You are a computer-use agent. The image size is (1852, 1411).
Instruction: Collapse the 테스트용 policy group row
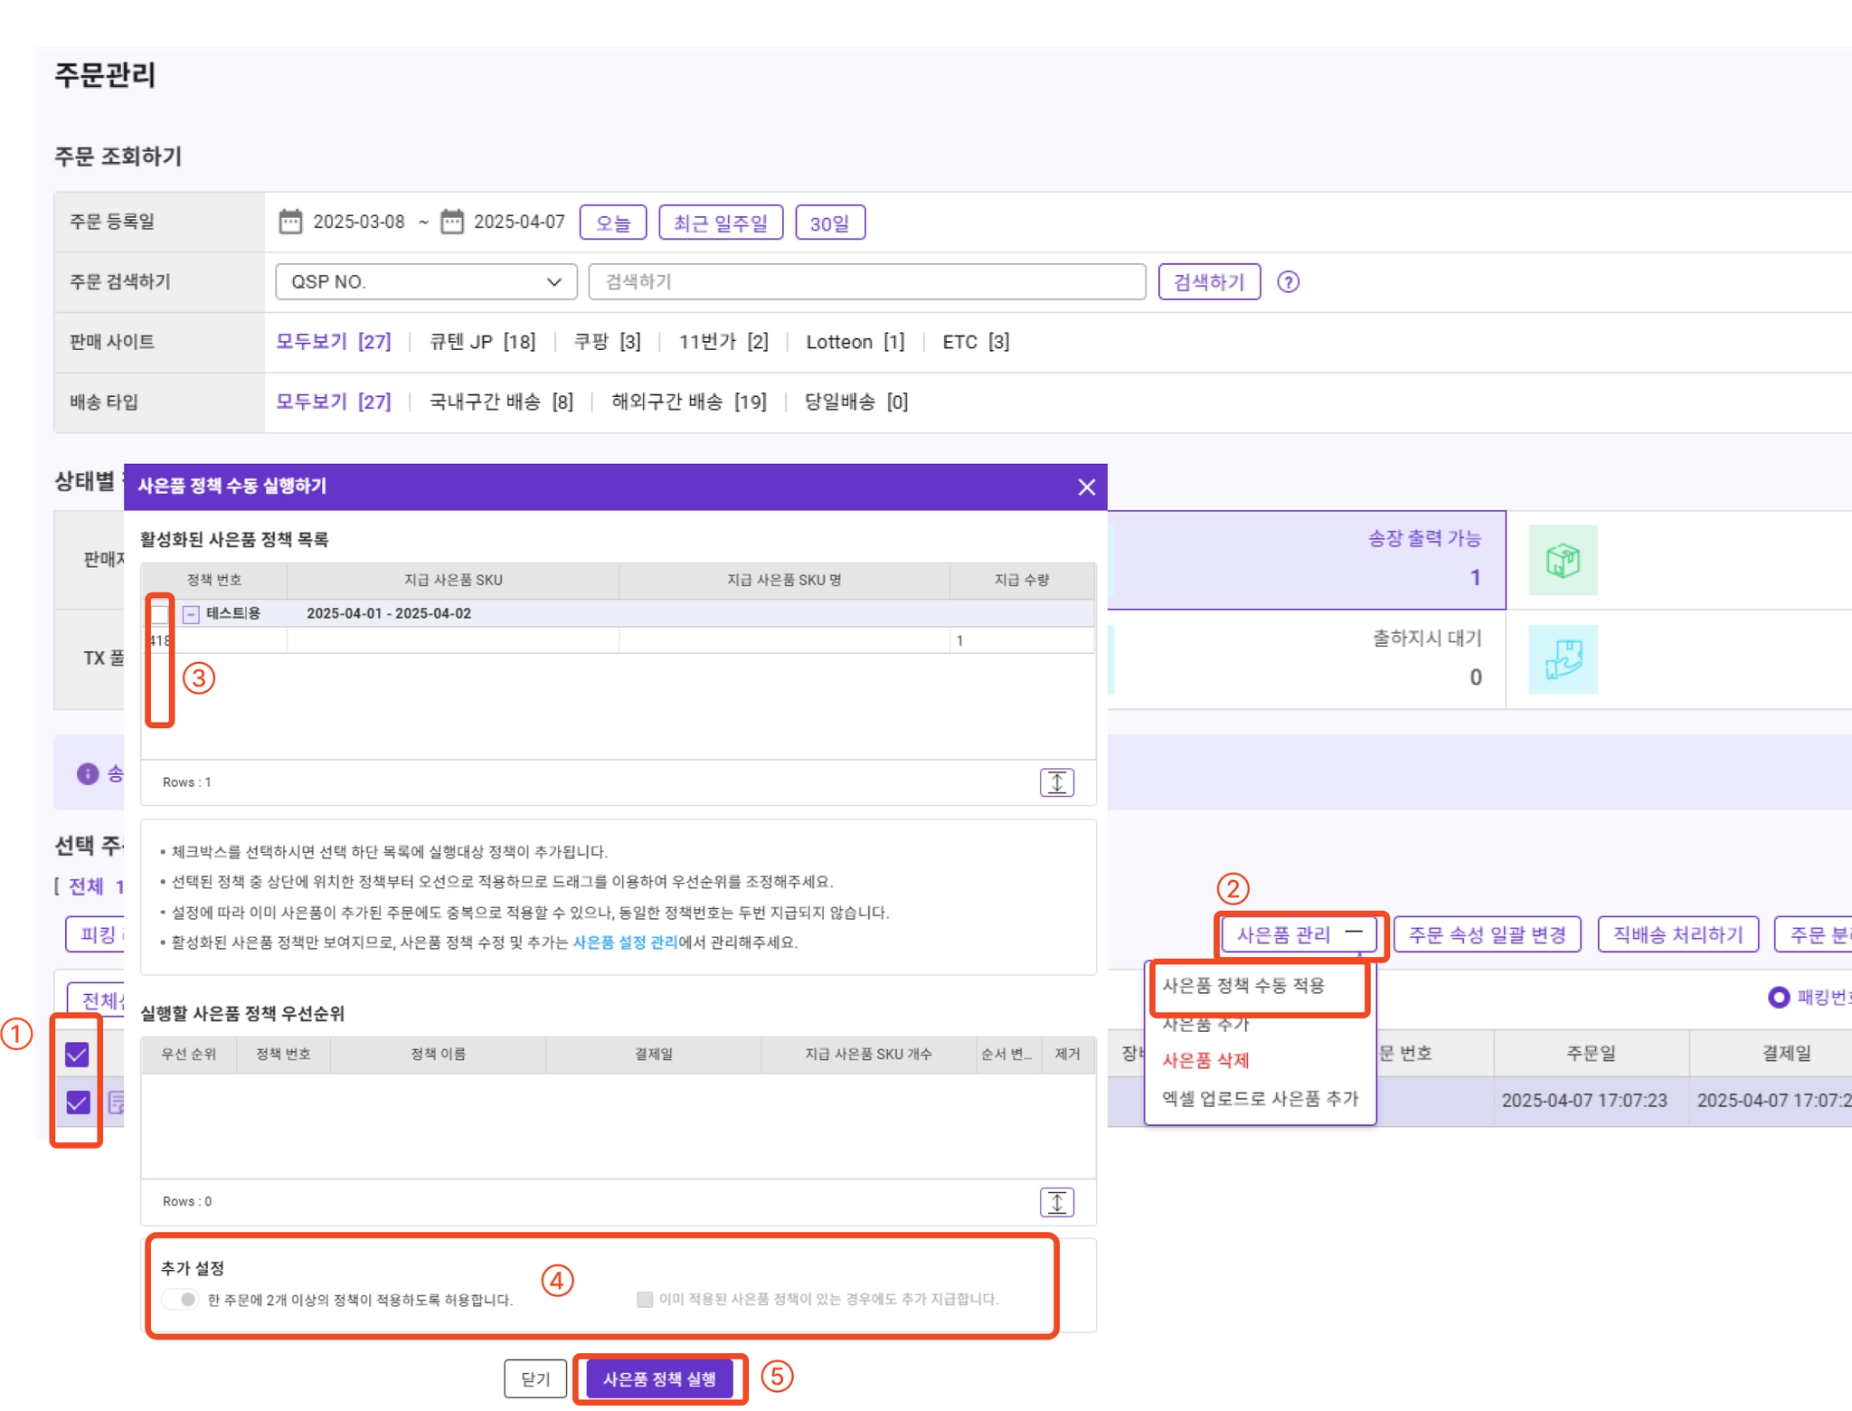point(191,614)
